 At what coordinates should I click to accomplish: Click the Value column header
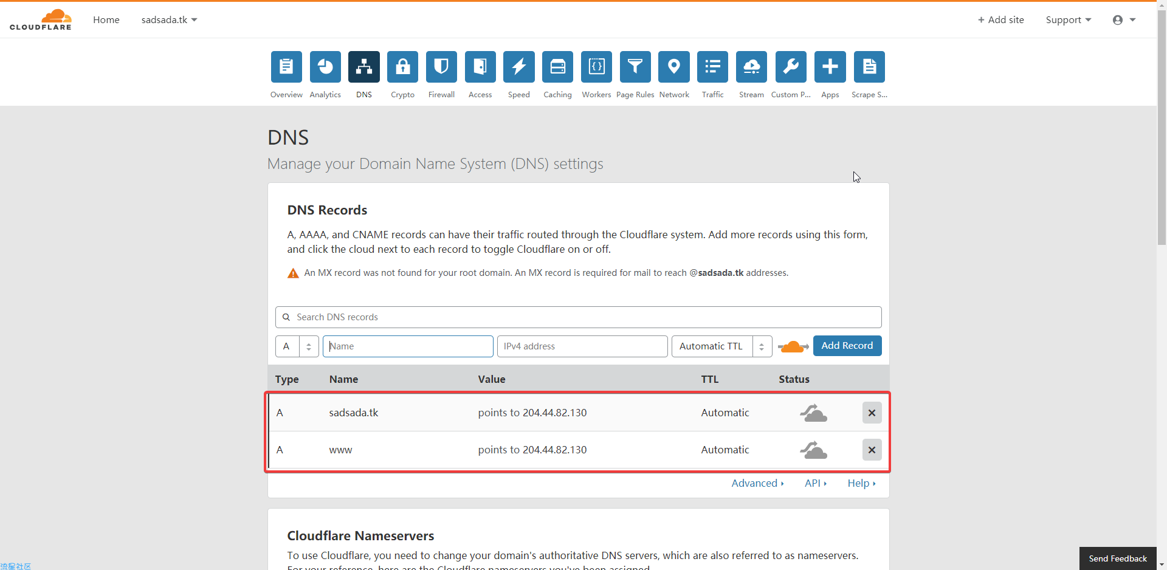point(492,379)
